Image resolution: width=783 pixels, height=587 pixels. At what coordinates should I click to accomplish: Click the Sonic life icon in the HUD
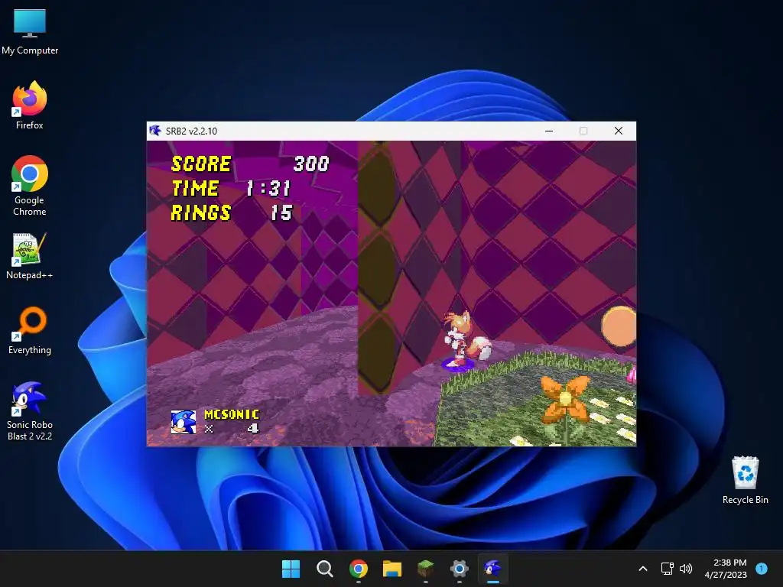pos(184,422)
